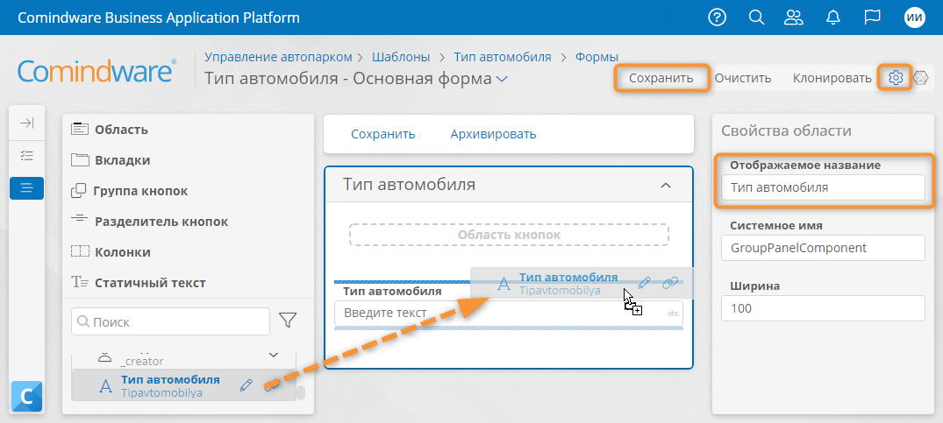
Task: Click the Ширина field
Action: [x=823, y=308]
